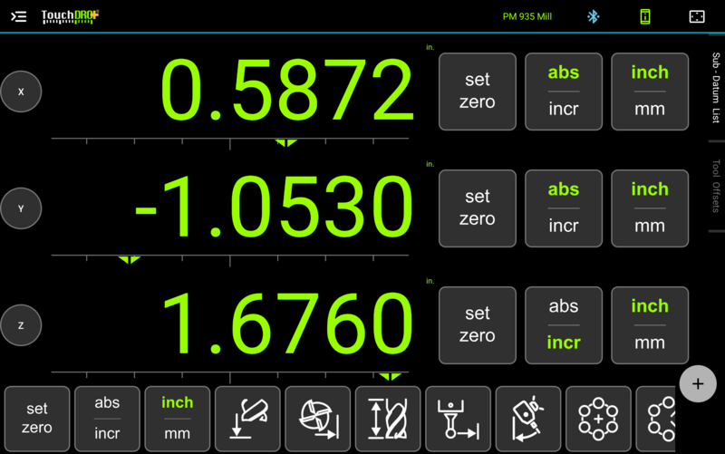Open the end mill edge offset icon
The height and width of the screenshot is (454, 725).
pos(318,419)
